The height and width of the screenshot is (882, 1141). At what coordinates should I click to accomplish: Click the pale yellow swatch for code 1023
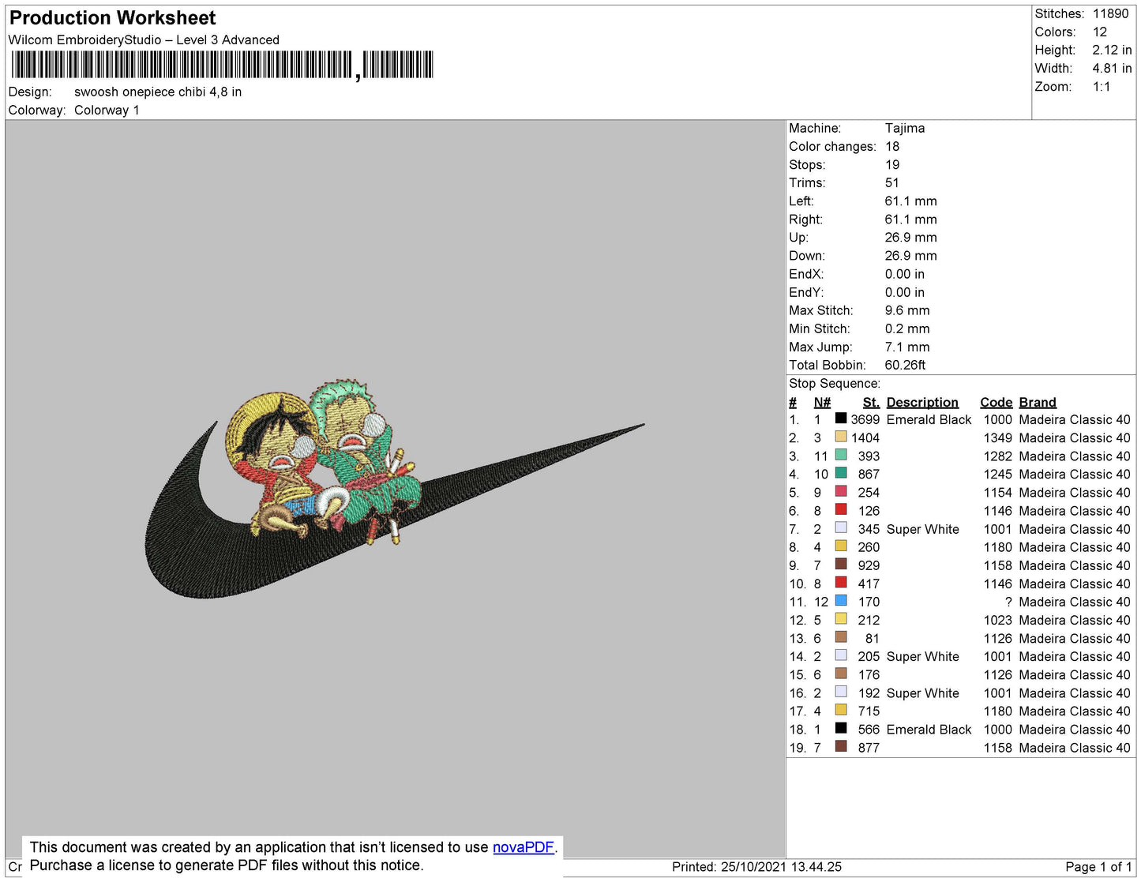click(x=841, y=619)
